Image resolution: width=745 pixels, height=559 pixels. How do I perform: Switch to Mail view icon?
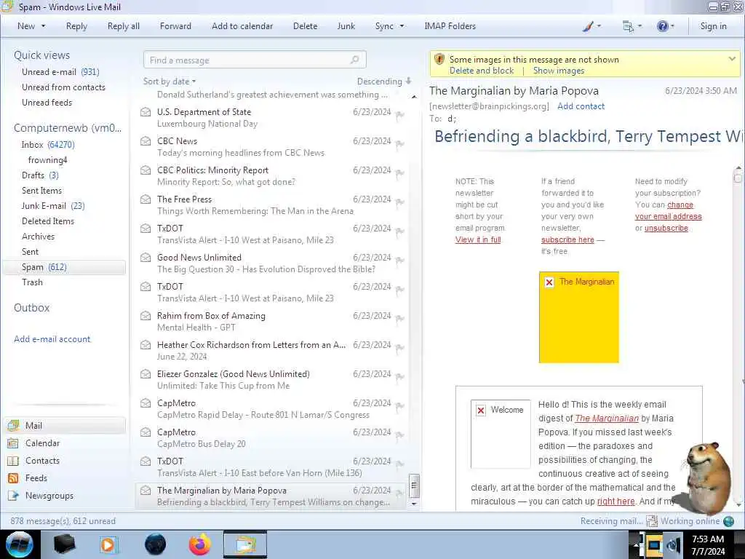pyautogui.click(x=13, y=425)
